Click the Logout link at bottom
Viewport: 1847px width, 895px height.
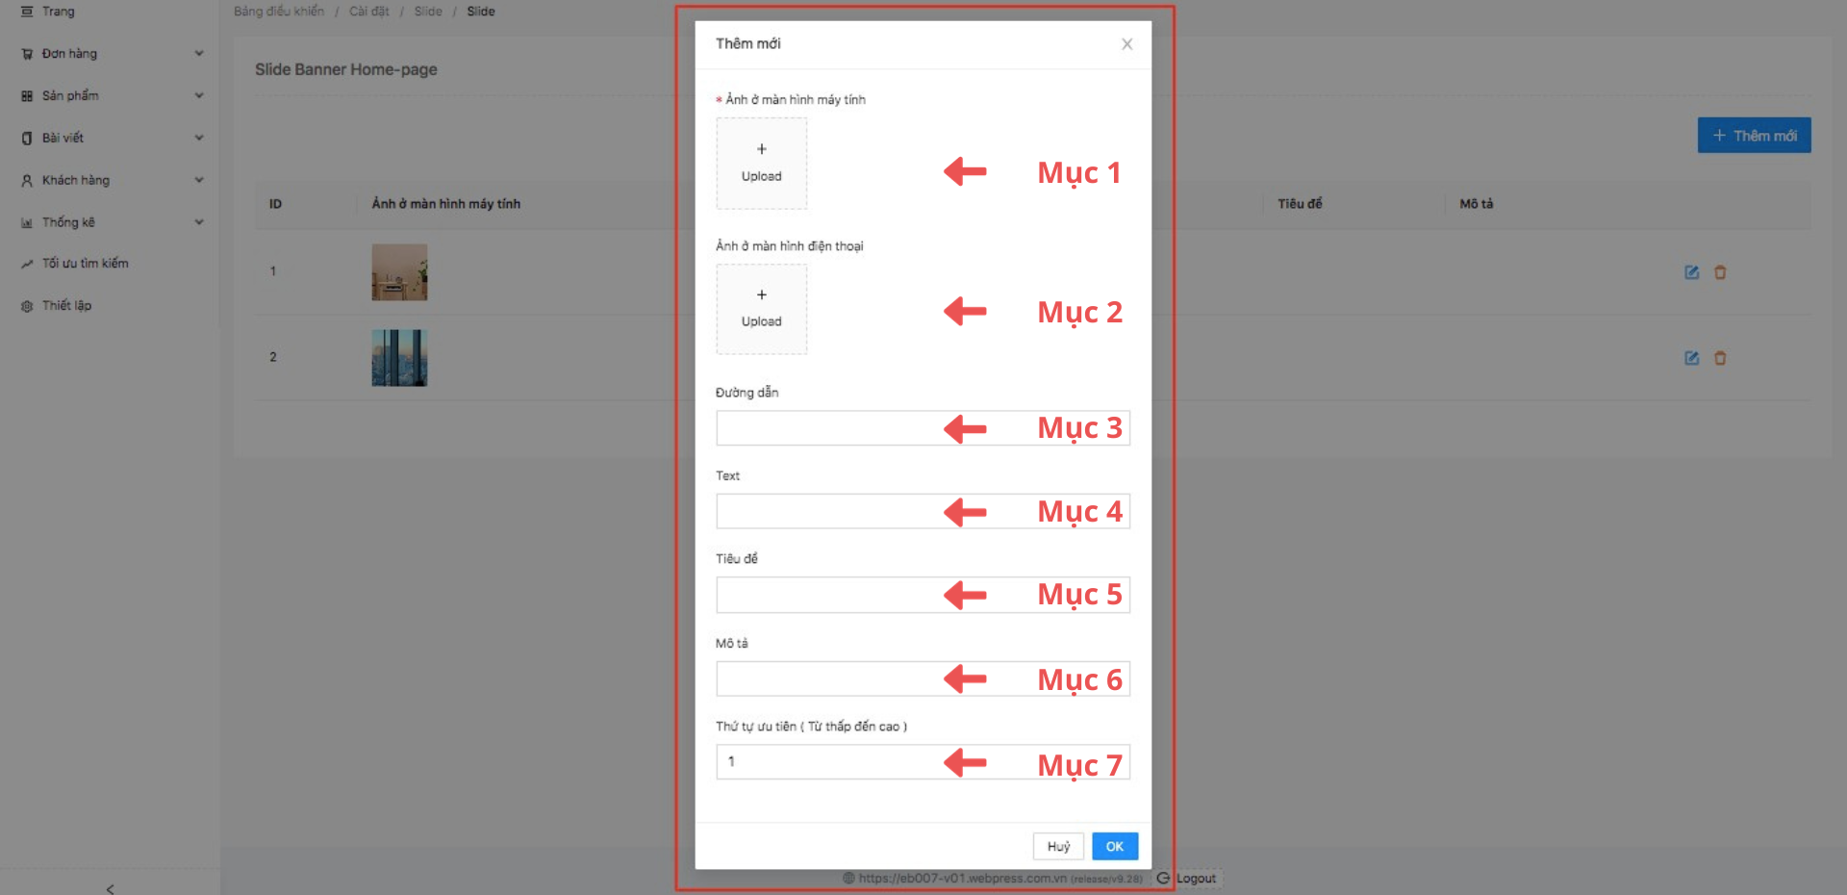click(x=1195, y=878)
